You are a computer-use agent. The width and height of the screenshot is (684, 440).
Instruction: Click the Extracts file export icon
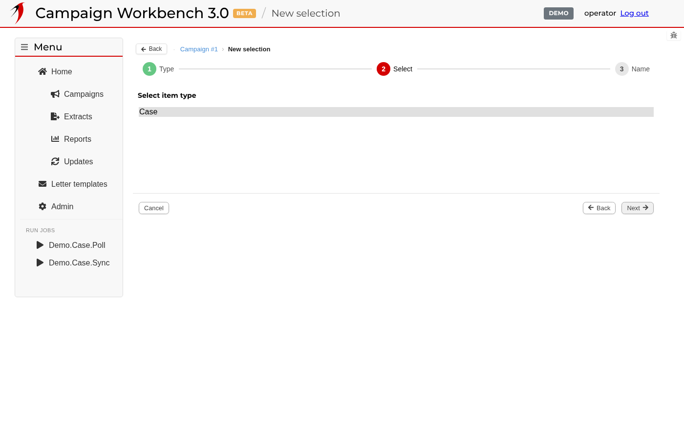tap(55, 116)
